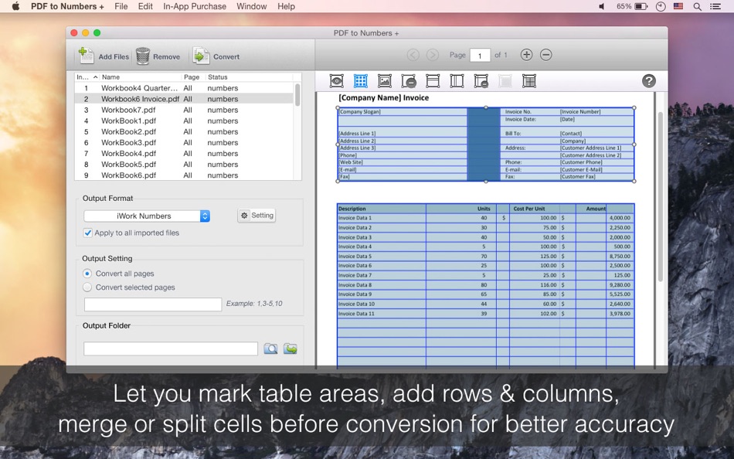Click the Output Folder path field
734x459 pixels.
171,348
